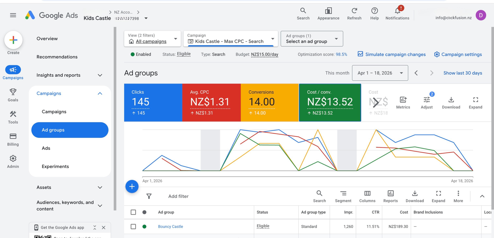
Task: Select the red Avg. CPC scorecard
Action: pos(211,103)
